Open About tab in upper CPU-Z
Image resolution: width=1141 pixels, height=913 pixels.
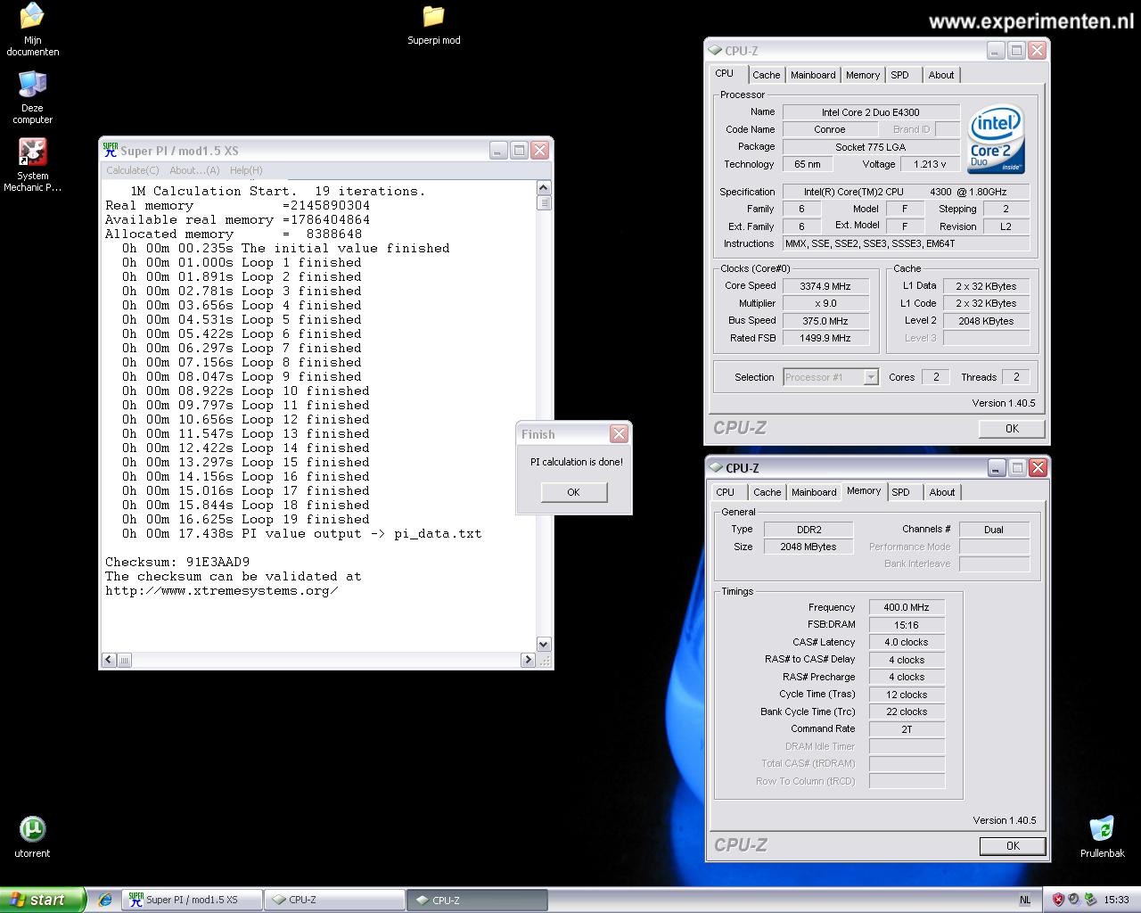click(941, 75)
